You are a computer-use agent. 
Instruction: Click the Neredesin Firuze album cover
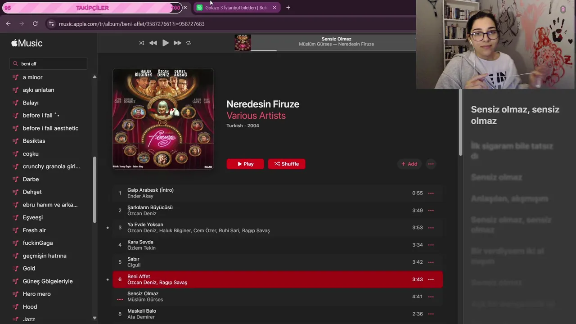click(x=163, y=119)
